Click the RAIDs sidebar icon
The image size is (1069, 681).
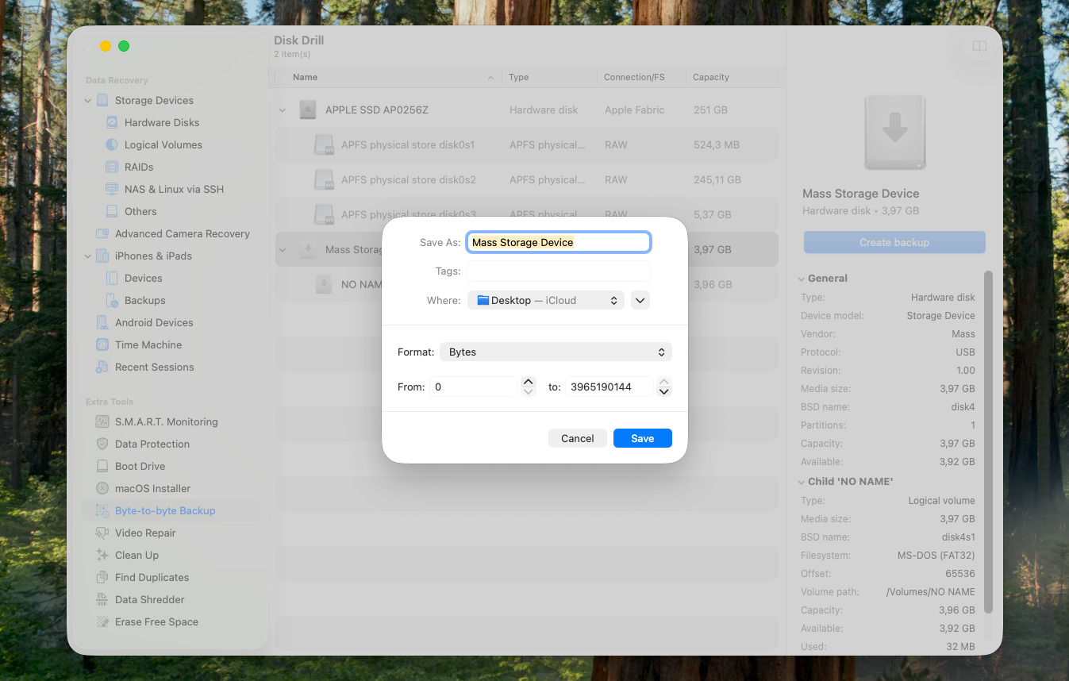[112, 167]
